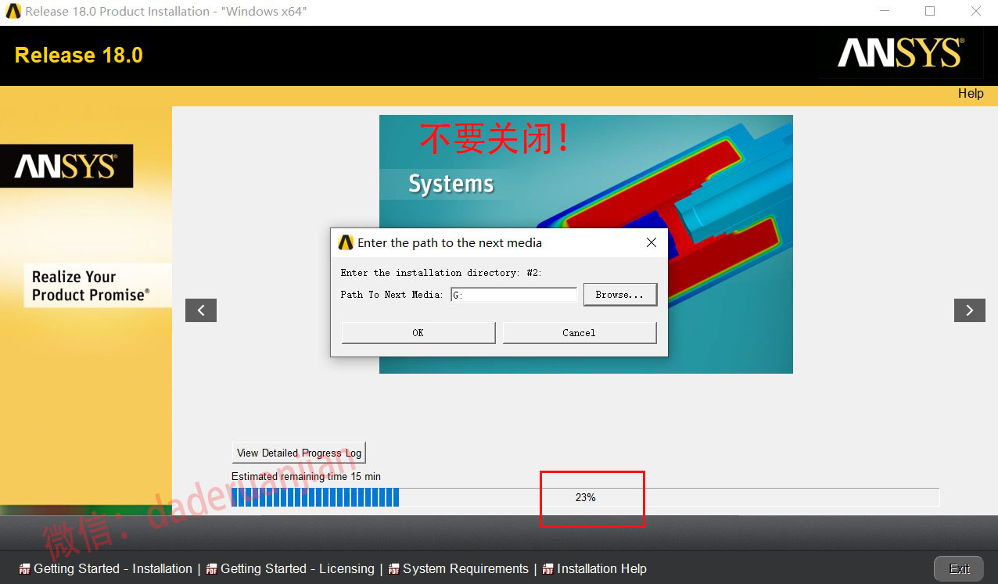Open Installation Help PDF

594,569
